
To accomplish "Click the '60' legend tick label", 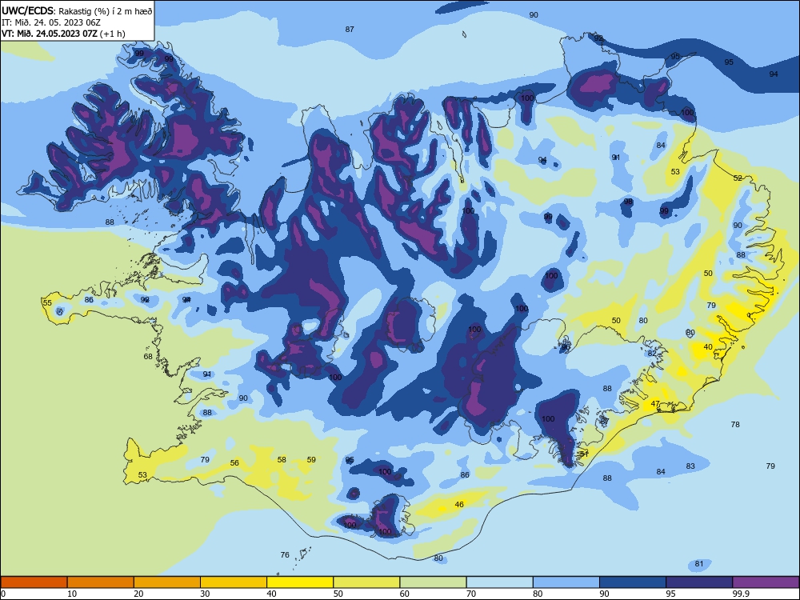I will click(x=405, y=594).
